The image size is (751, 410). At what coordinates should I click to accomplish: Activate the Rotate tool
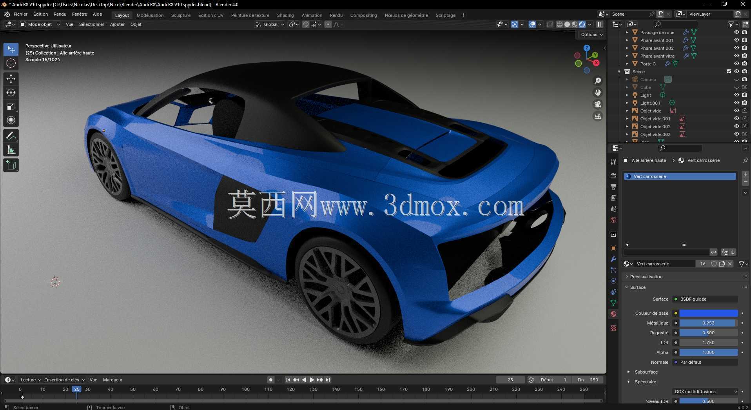point(11,93)
